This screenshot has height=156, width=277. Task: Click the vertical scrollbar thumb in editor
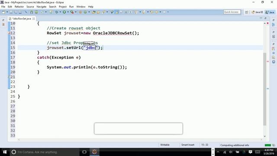click(x=264, y=89)
